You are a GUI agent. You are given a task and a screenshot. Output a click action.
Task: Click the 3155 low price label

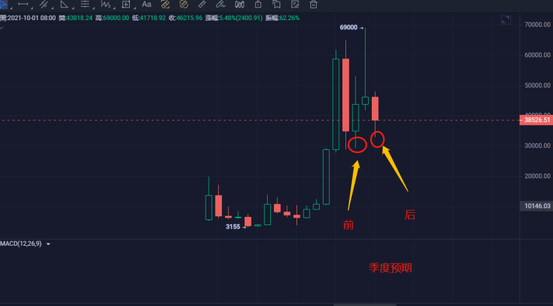click(x=233, y=227)
